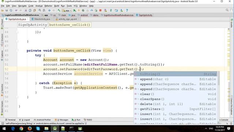Open the Build Variants side panel
Image resolution: width=234 pixels, height=132 pixels.
(2, 108)
